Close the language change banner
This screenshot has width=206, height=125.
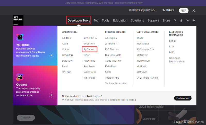(194, 11)
